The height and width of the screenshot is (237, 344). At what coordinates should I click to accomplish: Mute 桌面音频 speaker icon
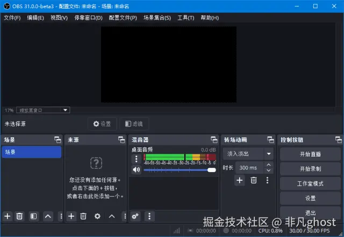tap(136, 169)
